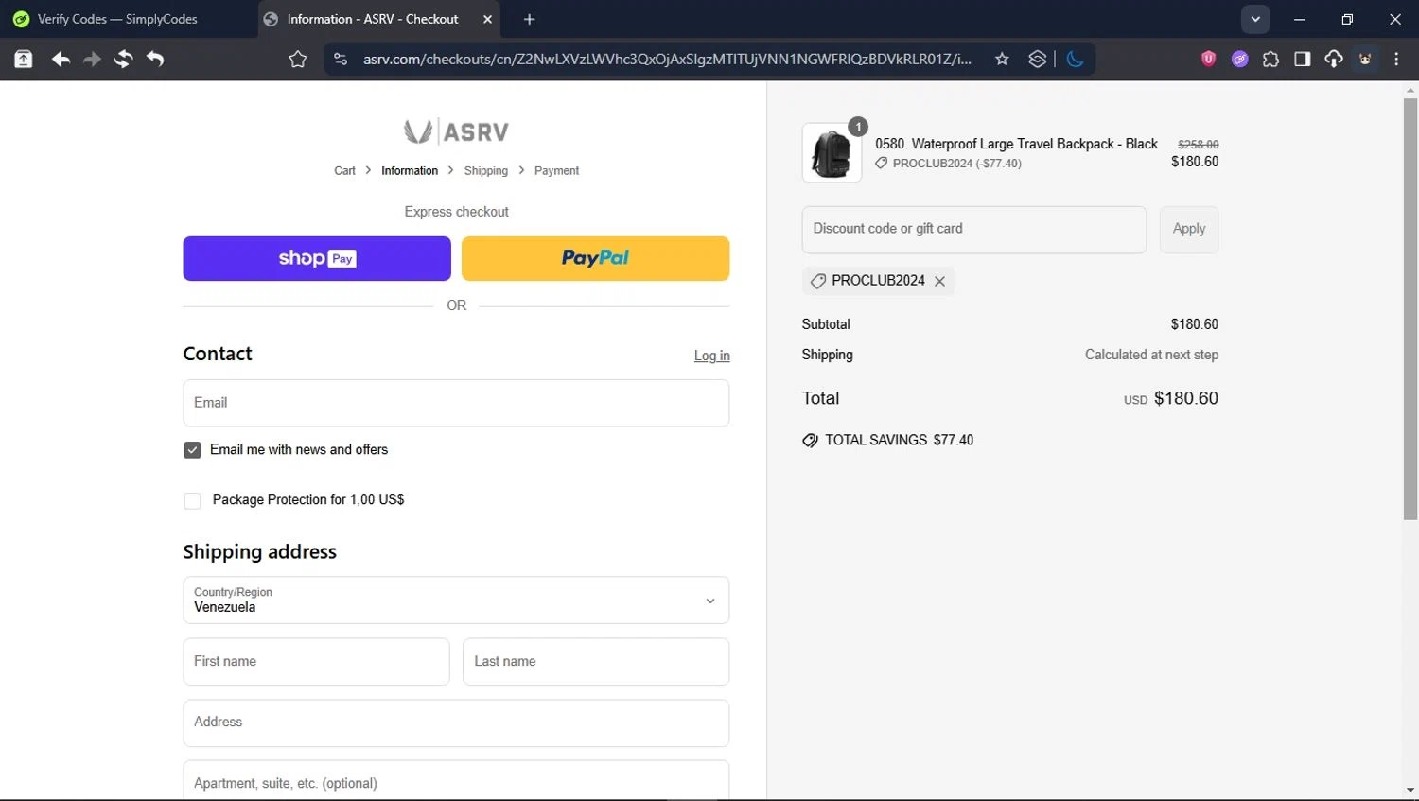Open the red shield extension icon
Image resolution: width=1419 pixels, height=801 pixels.
pyautogui.click(x=1208, y=59)
